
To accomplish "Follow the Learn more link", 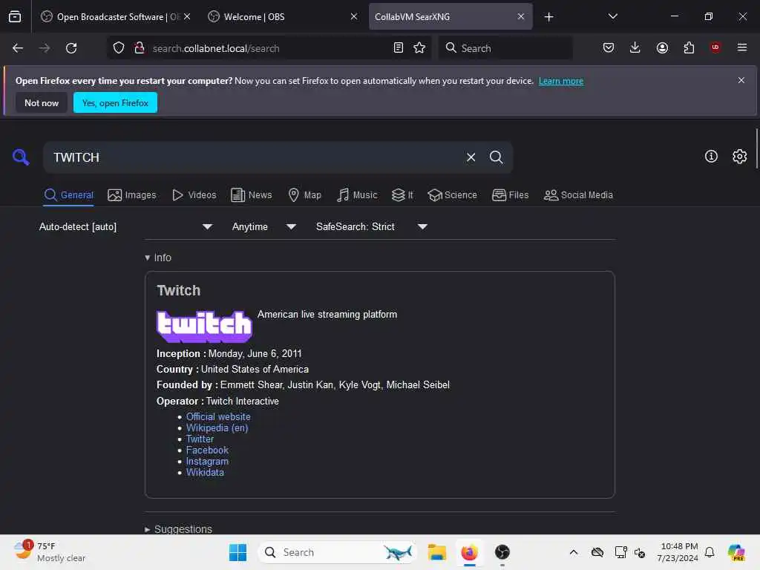I will pyautogui.click(x=561, y=81).
